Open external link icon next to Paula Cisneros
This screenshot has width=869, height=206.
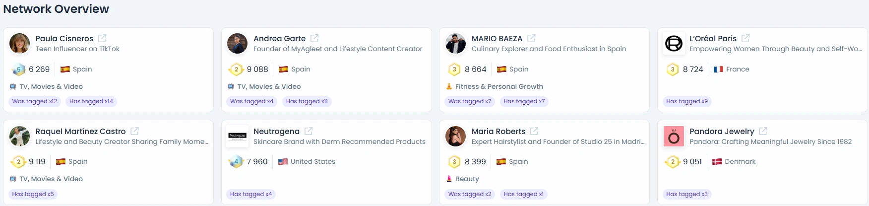(102, 38)
